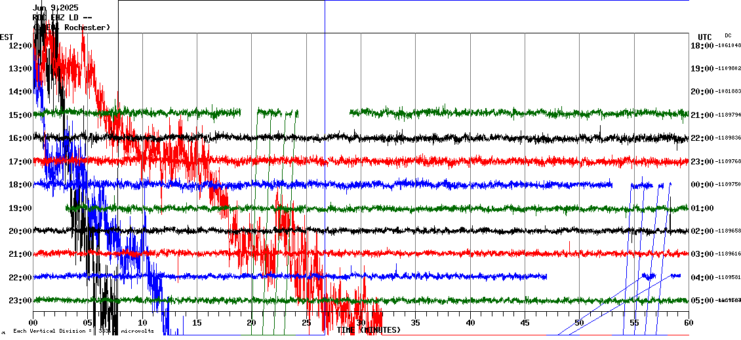Select the 05:00 UTC row label
Screen dimensions: 741x340
point(701,301)
